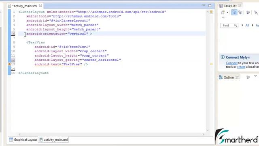This screenshot has height=146, width=259.
Task: Toggle the Categorized view button in Task List
Action: [234, 13]
